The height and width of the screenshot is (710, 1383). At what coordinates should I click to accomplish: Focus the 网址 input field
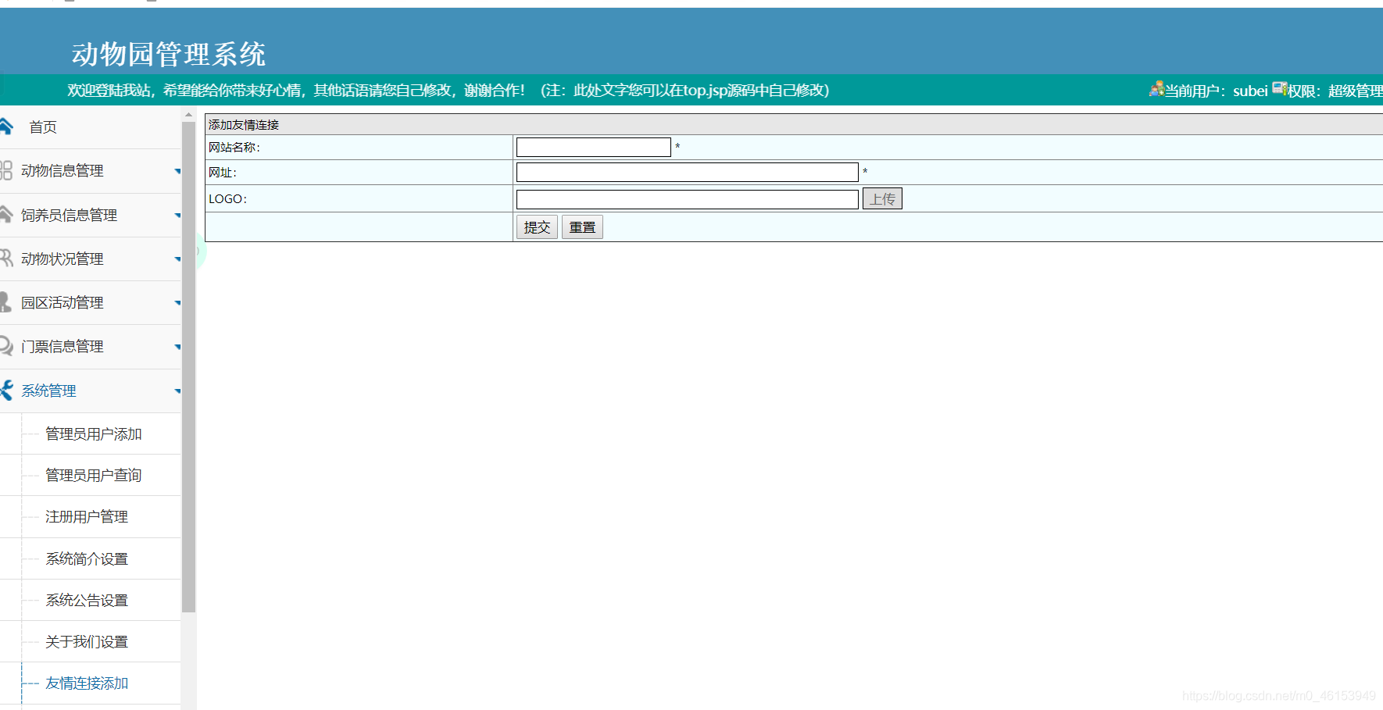pyautogui.click(x=688, y=172)
